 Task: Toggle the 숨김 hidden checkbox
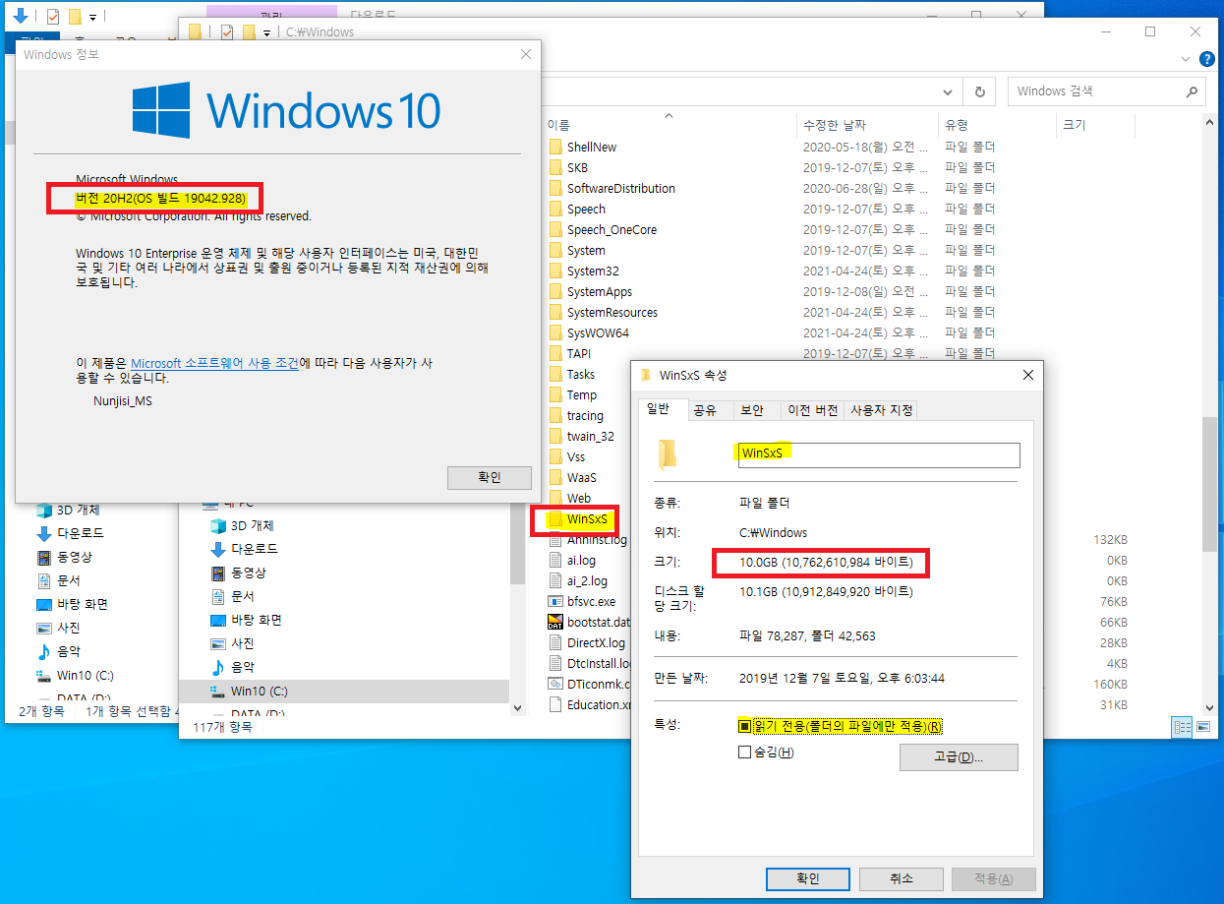(x=744, y=753)
